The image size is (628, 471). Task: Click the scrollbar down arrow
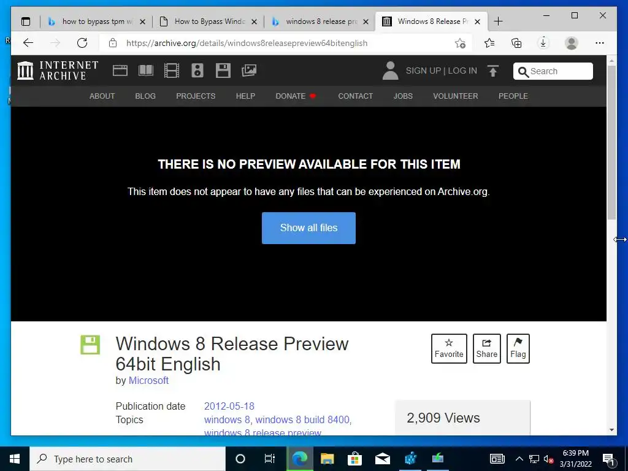(611, 430)
